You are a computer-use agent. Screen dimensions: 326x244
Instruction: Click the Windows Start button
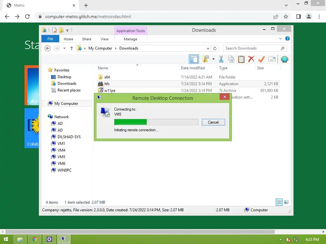pos(6,239)
